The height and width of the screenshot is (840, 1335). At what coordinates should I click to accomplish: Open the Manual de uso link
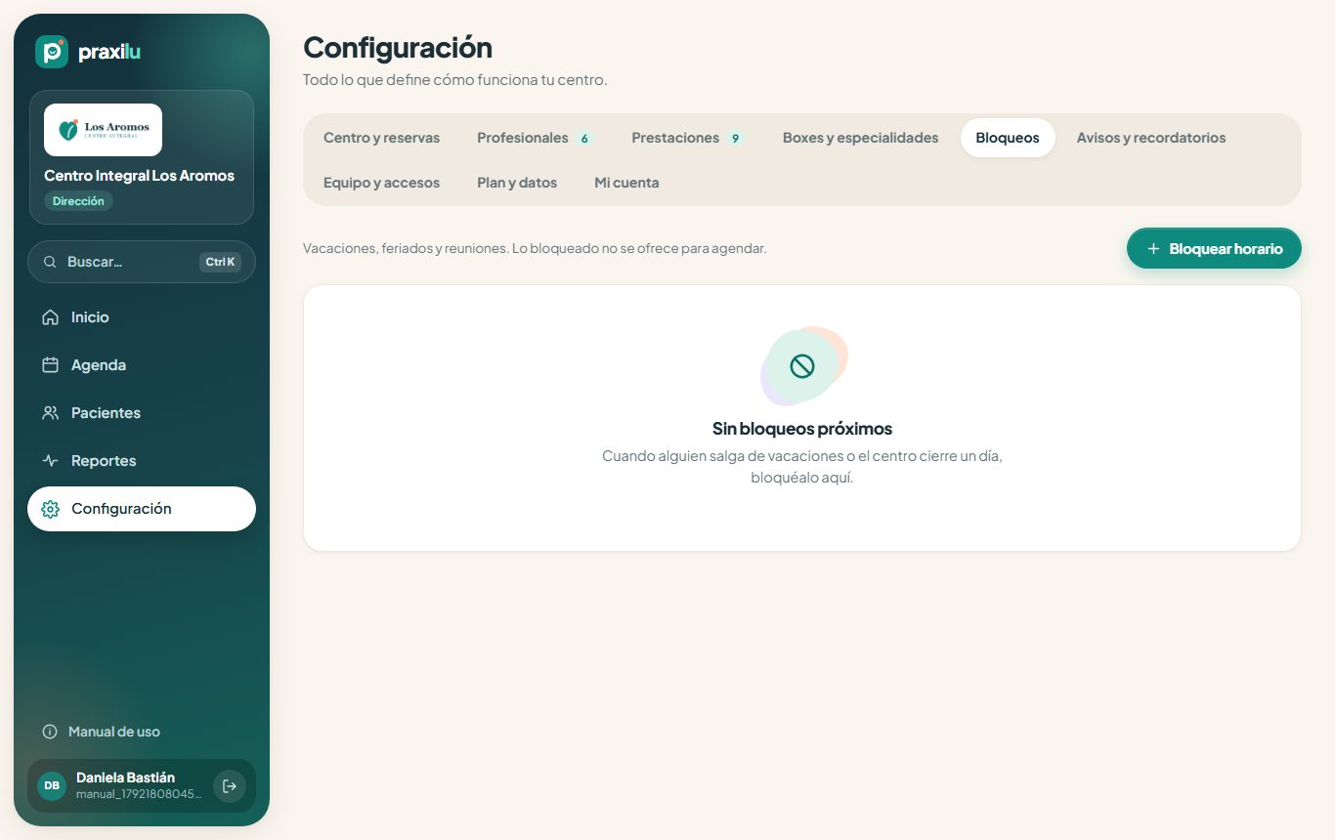pyautogui.click(x=114, y=732)
